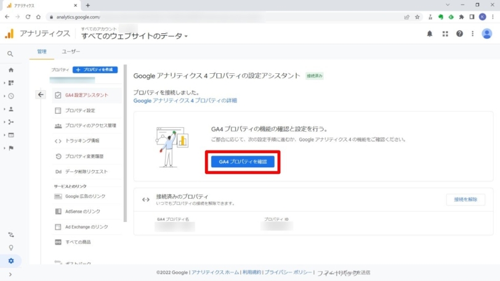Screen dimensions: 500x281
Task: Click the 接続済み status badge
Action: (x=315, y=76)
